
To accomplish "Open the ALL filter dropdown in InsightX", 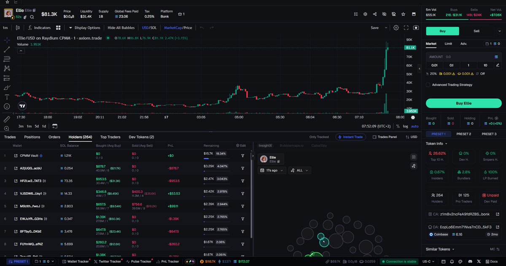I will click(x=300, y=170).
